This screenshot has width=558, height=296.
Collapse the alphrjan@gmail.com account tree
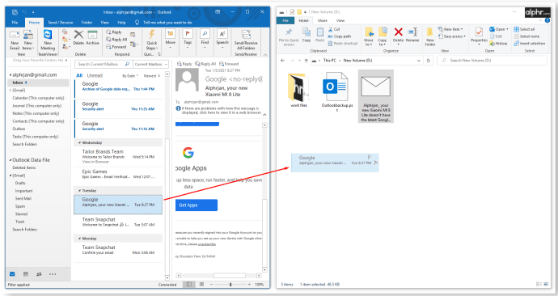pyautogui.click(x=11, y=75)
